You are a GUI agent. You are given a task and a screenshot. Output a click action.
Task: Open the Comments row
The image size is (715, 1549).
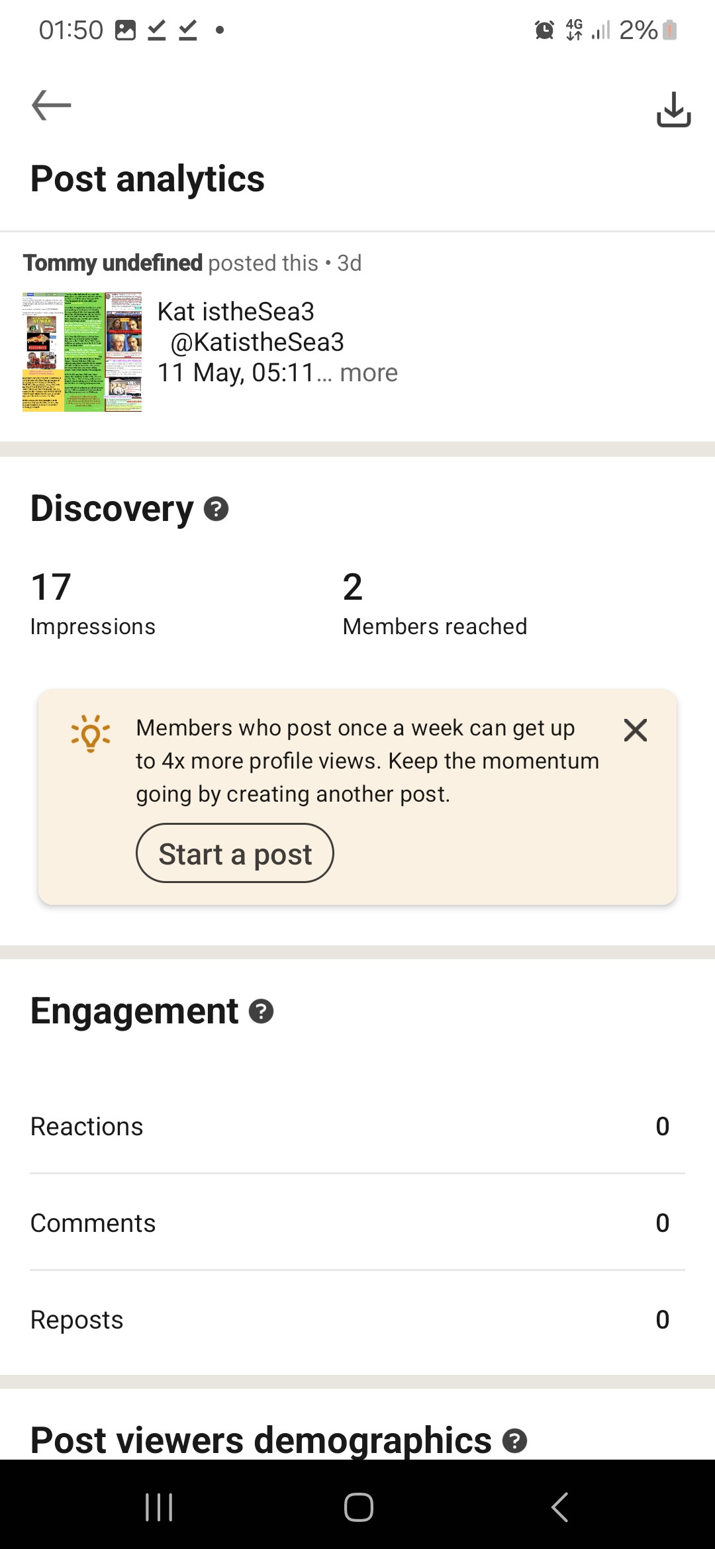(x=358, y=1223)
